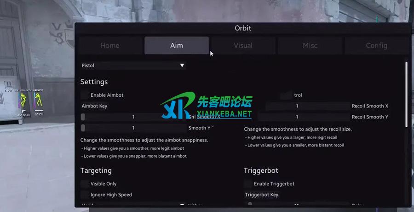Screen dimensions: 414x212
Task: Expand the hitbox dropdown under Ignore High Speed
Action: 133,205
